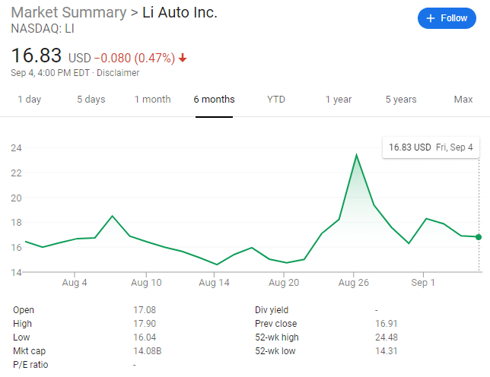Image resolution: width=490 pixels, height=377 pixels.
Task: Click the blue Follow button
Action: coord(447,18)
